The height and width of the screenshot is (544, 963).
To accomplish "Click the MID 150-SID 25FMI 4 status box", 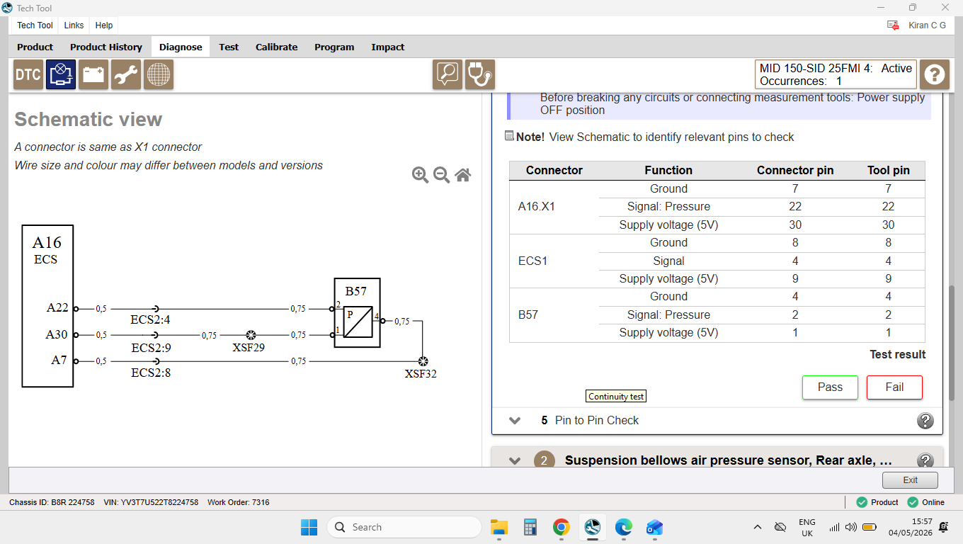I will coord(836,74).
